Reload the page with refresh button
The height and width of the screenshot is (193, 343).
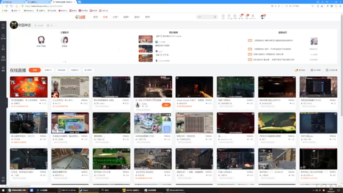(x=7, y=6)
